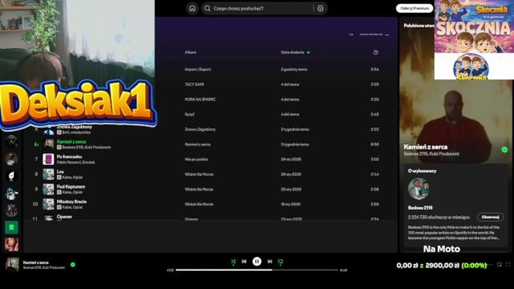
Task: Click the search-in-playlist magnifier icon
Action: (351, 35)
